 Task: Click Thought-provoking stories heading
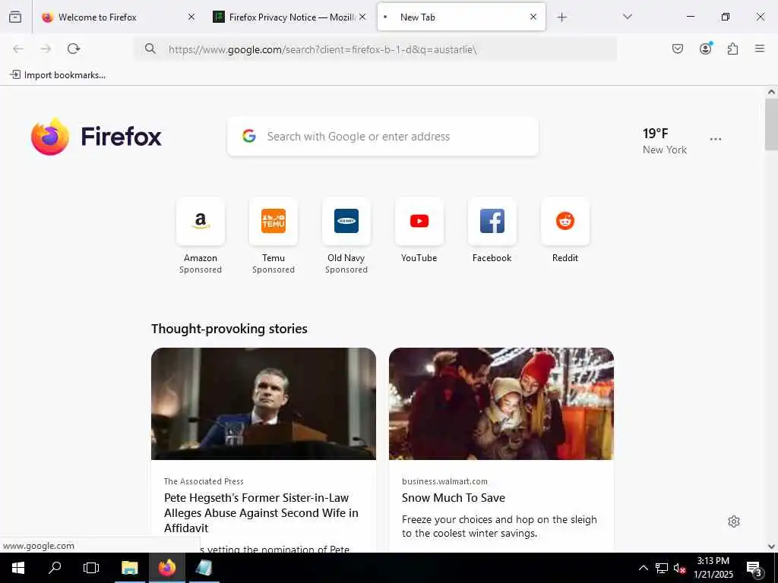(x=229, y=329)
